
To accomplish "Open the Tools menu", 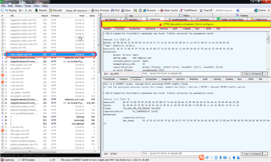I will point(28,6).
